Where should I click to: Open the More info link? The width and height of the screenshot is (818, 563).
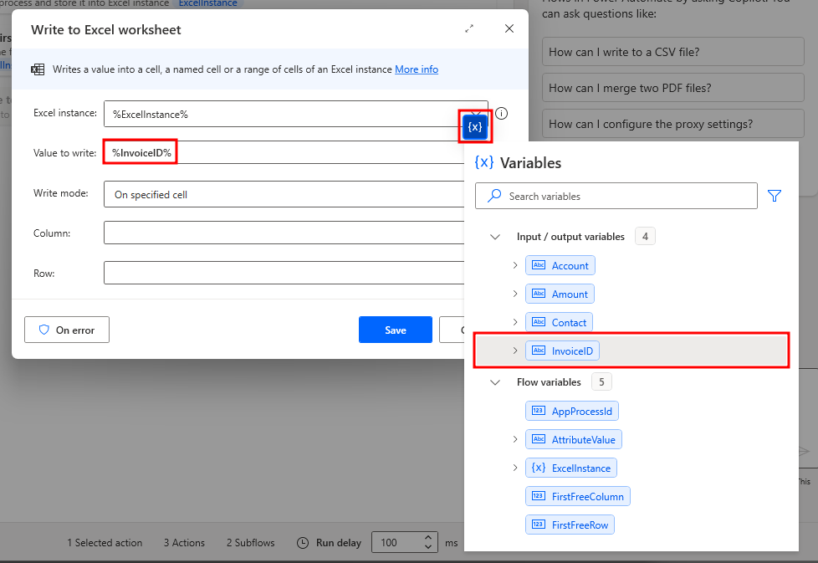point(417,69)
